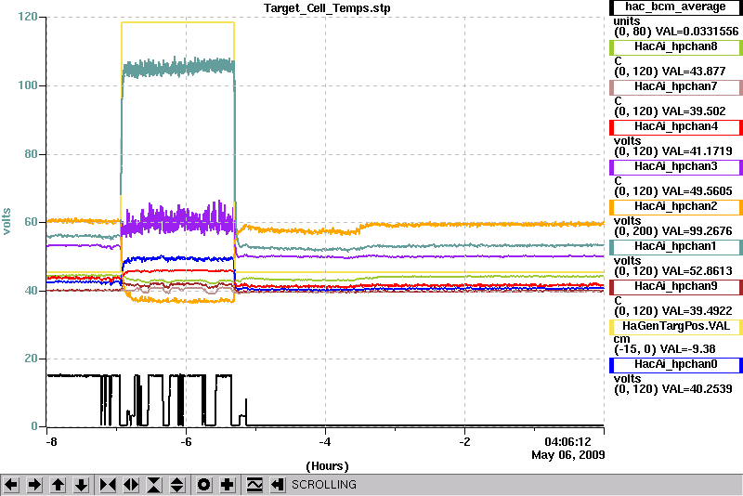The width and height of the screenshot is (743, 496).
Task: Click the vertical volts y-axis label
Action: point(7,222)
